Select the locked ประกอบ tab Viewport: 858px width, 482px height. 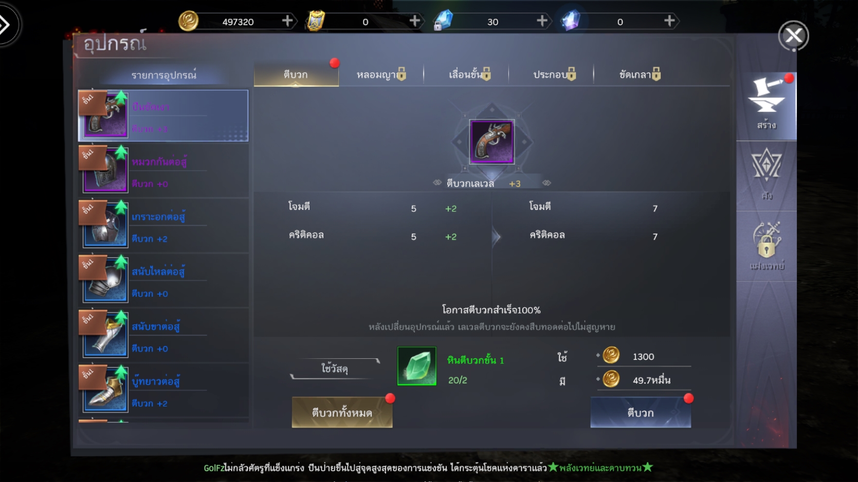point(554,75)
